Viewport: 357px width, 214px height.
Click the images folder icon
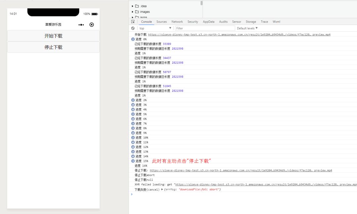point(137,12)
